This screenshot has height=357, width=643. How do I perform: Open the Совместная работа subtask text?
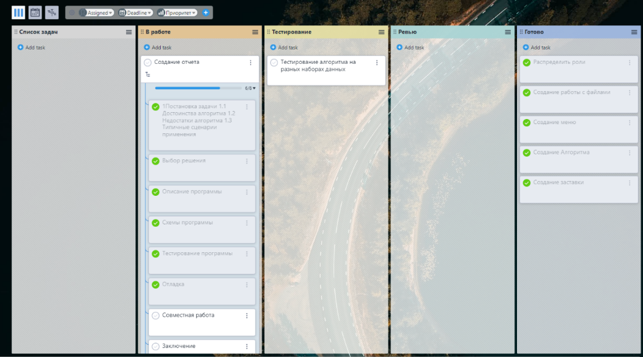188,315
